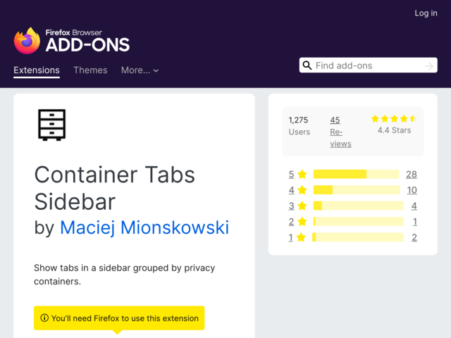Click the Find add-ons search field

(x=368, y=65)
